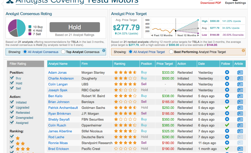Uncheck the Sell position filter
This screenshot has height=153, width=251.
12,88
